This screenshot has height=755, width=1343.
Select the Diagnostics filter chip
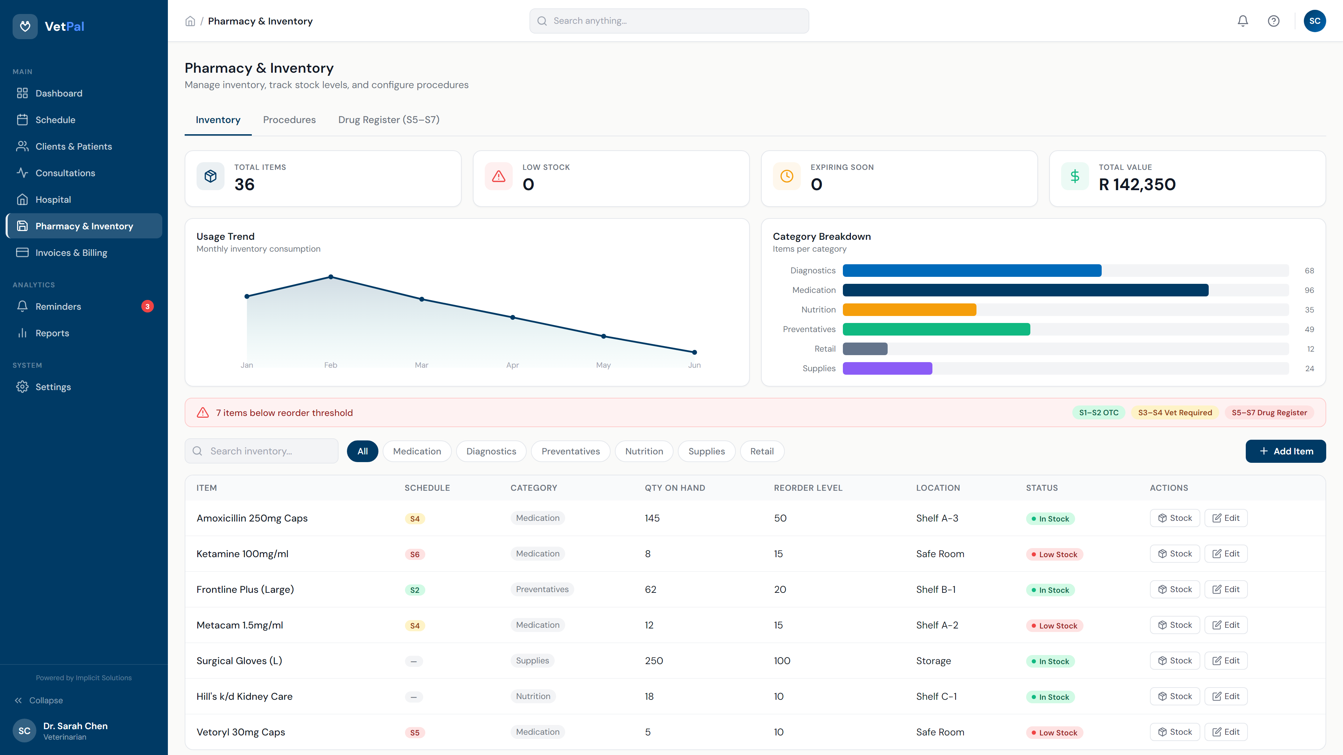[x=491, y=451]
